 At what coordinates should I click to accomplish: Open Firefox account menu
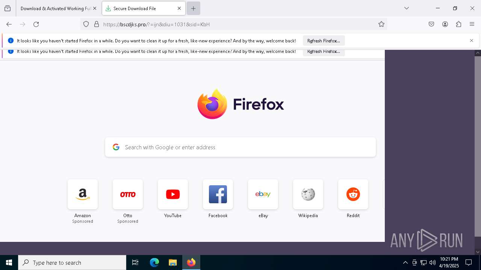pyautogui.click(x=445, y=24)
